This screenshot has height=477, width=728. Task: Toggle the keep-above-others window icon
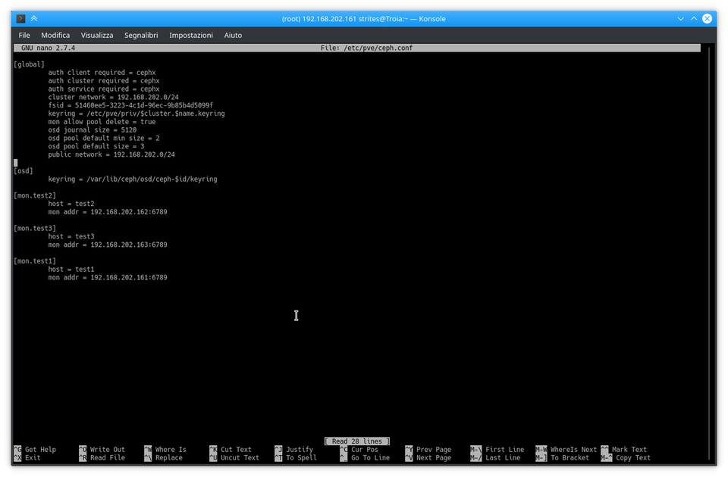click(34, 18)
